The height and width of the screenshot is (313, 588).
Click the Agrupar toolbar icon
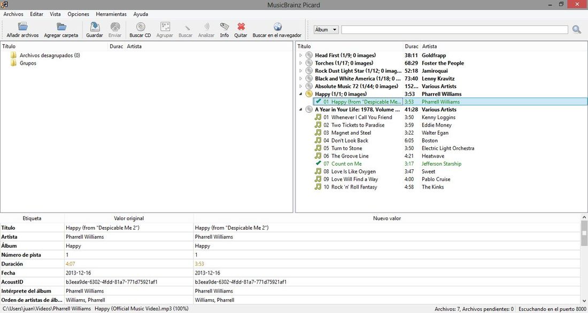pos(165,27)
